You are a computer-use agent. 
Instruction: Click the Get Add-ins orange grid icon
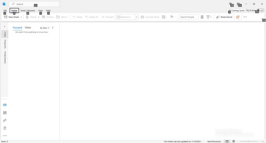point(238,17)
